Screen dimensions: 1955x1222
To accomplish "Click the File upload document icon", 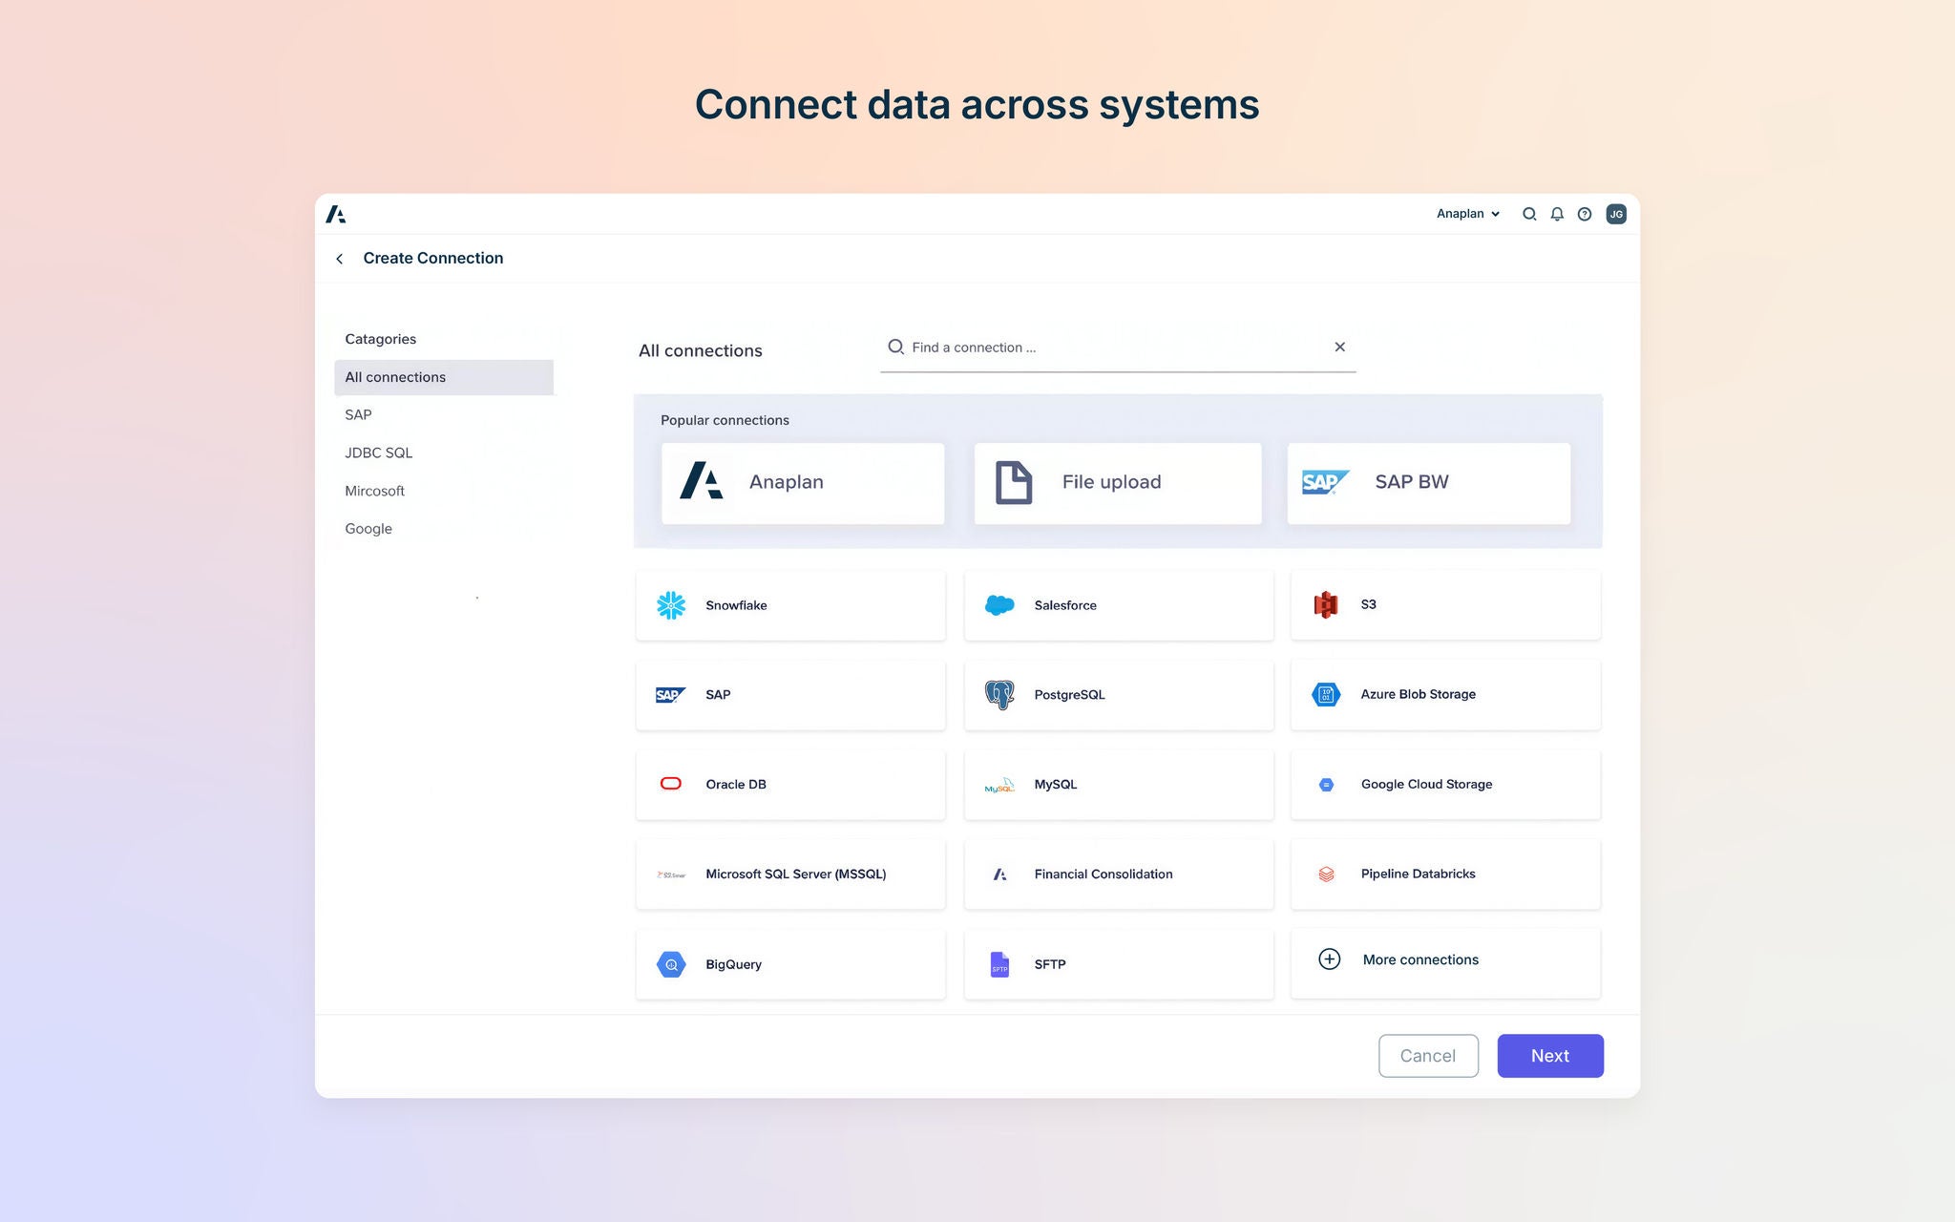I will 1014,482.
